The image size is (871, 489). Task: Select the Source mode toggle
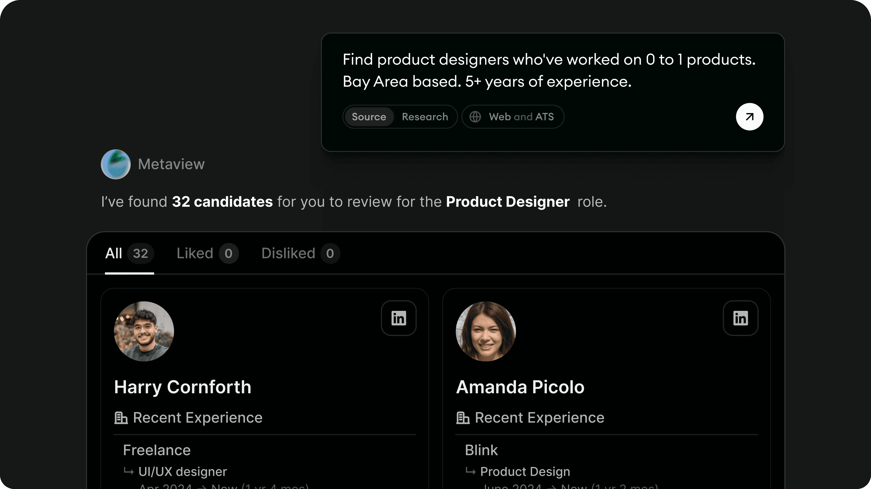point(369,117)
